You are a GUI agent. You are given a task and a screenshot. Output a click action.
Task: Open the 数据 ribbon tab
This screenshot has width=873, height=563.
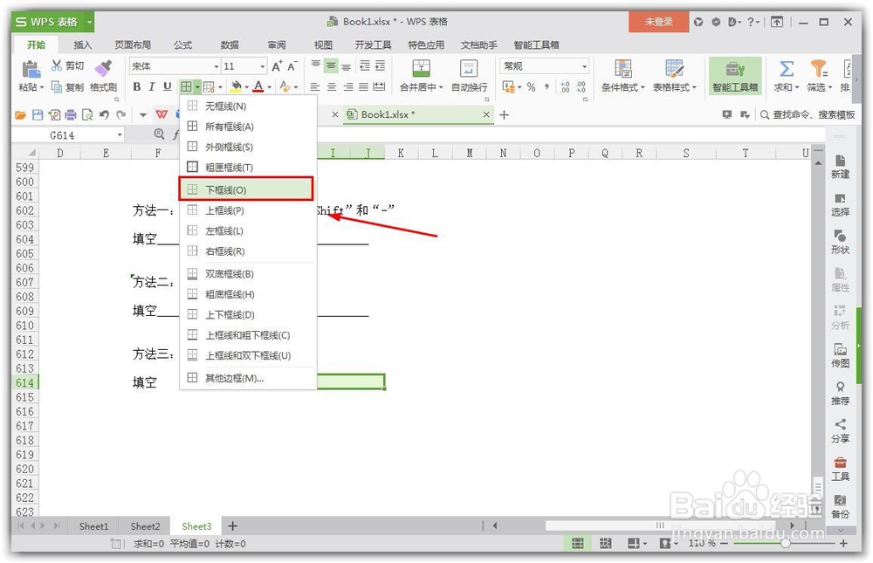(x=230, y=45)
